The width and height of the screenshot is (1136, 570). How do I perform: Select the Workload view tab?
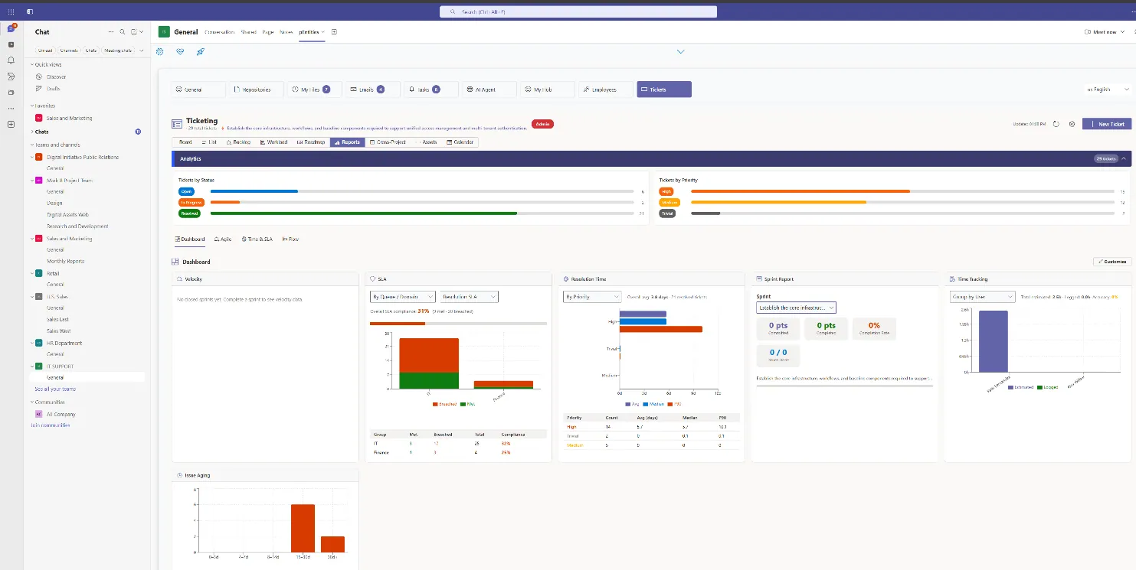tap(273, 142)
